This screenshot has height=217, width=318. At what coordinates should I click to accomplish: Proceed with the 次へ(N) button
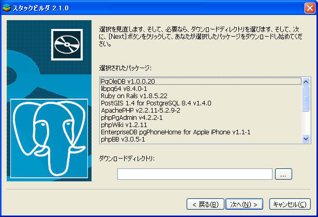(245, 204)
